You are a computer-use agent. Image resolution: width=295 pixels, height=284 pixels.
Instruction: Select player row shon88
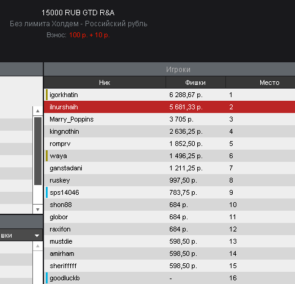169,205
